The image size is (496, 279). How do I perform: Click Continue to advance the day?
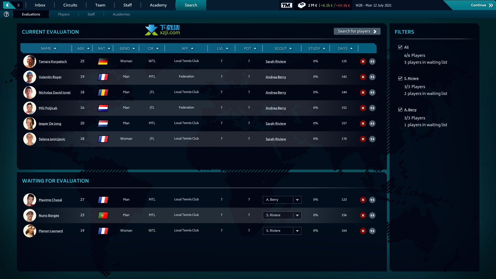click(482, 5)
